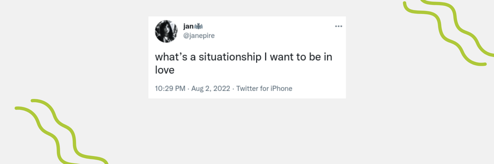
Task: Click the word in ending first line
Action: (x=328, y=57)
